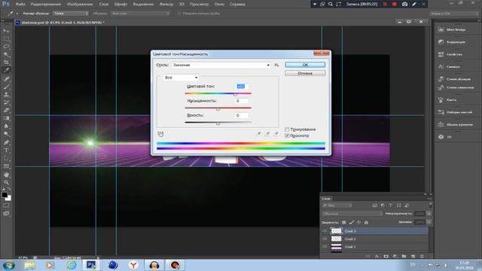Viewport: 482px width, 271px height.
Task: Select the Eraser tool
Action: coord(6,111)
